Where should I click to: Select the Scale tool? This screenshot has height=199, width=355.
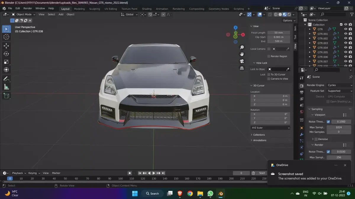(x=6, y=62)
